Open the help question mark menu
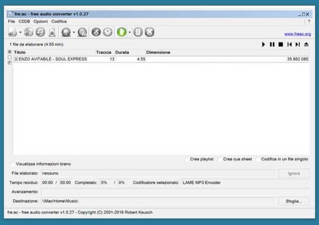 click(x=309, y=21)
